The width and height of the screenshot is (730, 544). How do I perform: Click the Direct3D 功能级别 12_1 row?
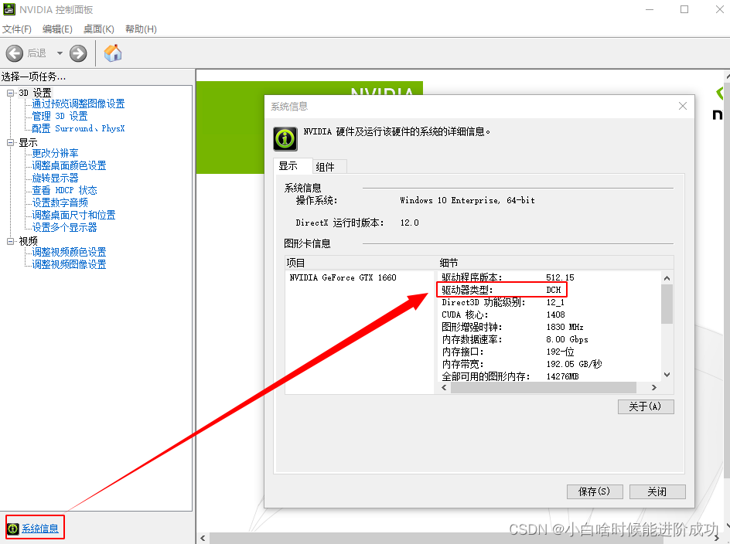tap(503, 302)
